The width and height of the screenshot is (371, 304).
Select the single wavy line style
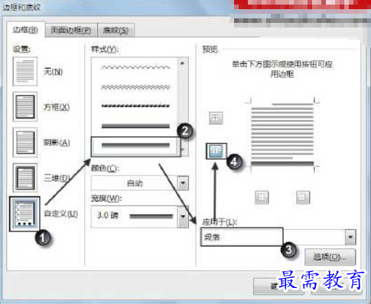135,67
